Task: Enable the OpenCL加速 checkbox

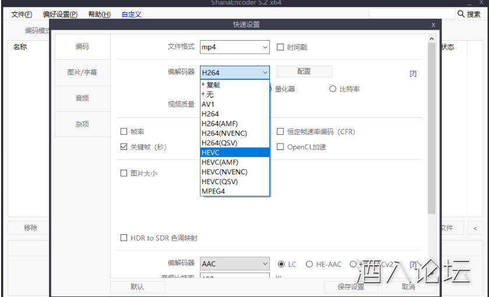Action: tap(280, 147)
